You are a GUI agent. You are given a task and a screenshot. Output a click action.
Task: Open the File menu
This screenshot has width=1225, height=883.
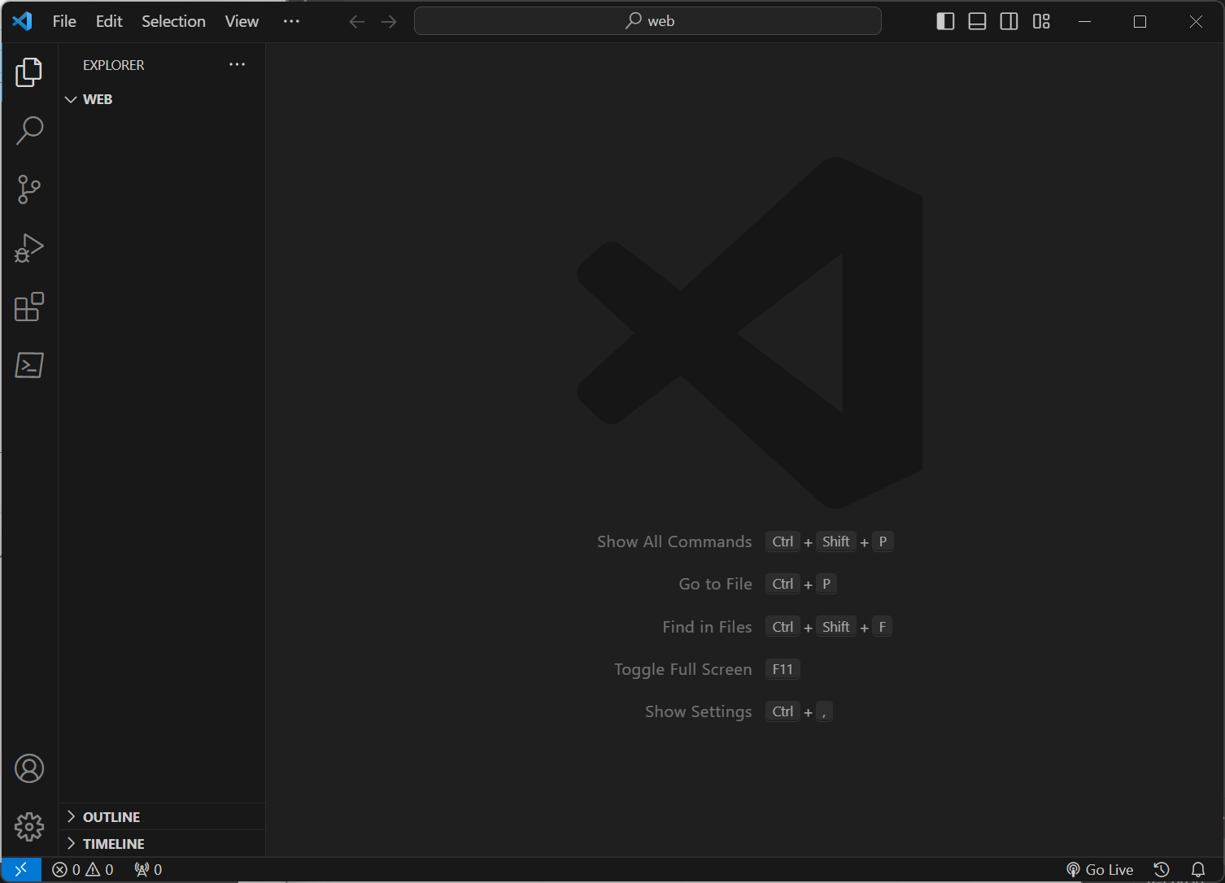(x=64, y=21)
